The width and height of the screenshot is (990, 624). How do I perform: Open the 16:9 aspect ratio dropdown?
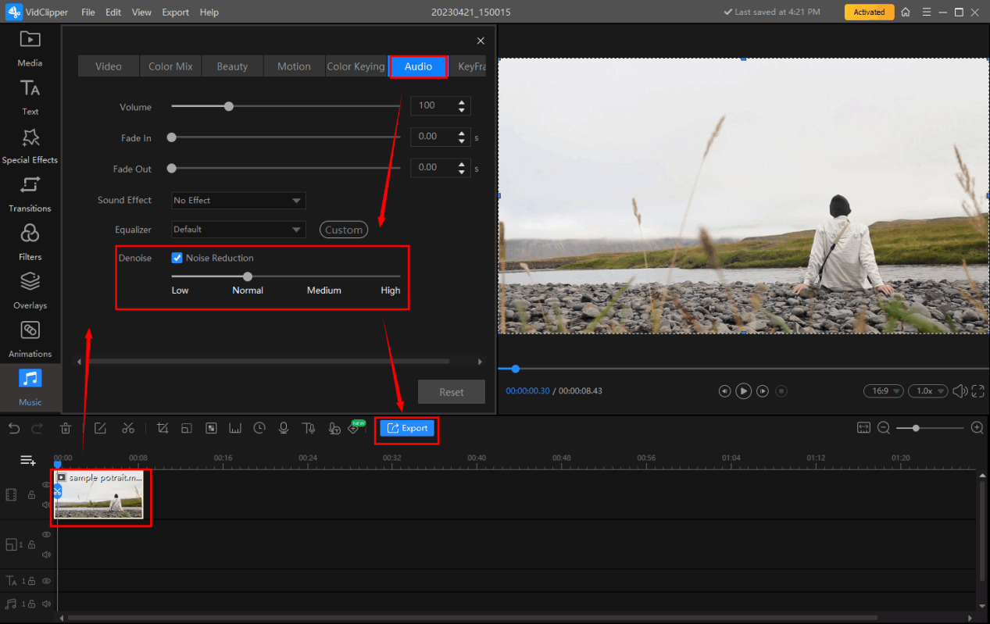883,390
